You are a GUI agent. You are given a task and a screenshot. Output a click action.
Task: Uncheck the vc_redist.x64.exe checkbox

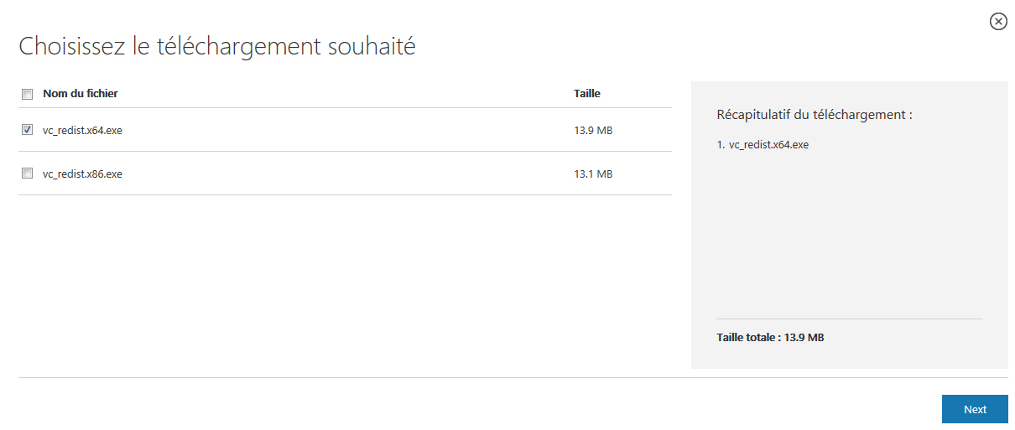pyautogui.click(x=27, y=130)
